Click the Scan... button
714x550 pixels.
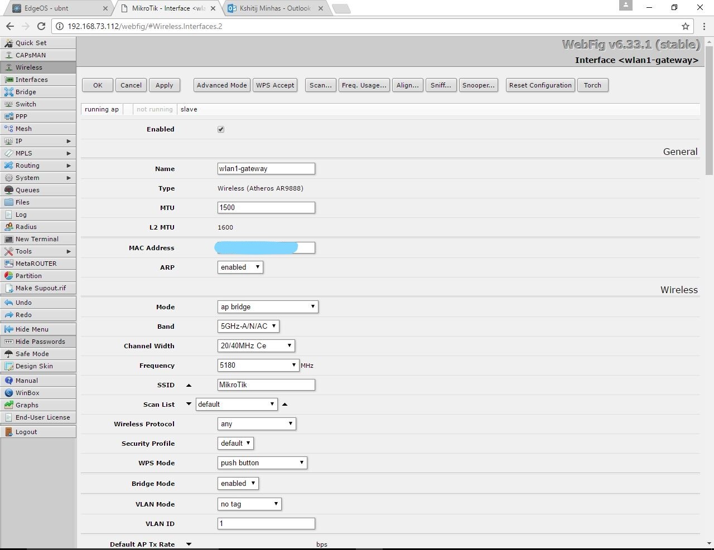tap(321, 85)
